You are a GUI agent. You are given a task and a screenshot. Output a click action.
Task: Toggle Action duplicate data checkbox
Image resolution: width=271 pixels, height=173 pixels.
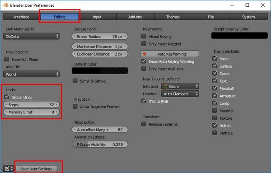(215, 126)
